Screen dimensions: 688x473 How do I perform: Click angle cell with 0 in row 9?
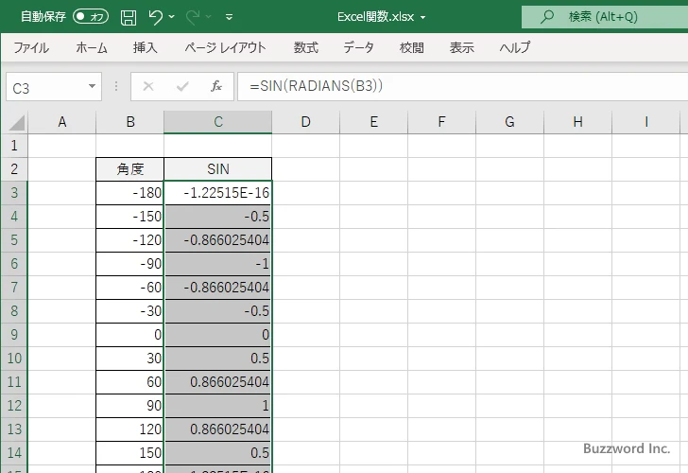[x=129, y=335]
